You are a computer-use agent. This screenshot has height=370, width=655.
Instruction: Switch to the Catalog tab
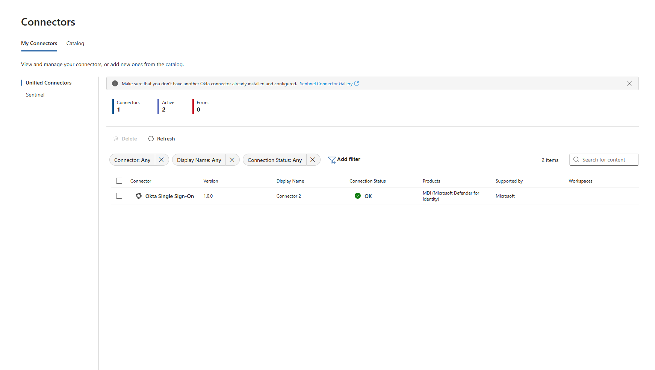tap(75, 44)
